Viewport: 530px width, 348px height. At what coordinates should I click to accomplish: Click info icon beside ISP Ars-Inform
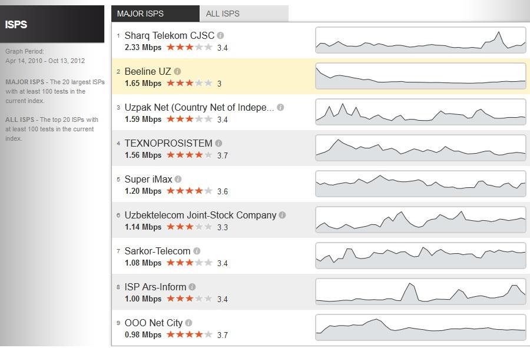pos(192,287)
